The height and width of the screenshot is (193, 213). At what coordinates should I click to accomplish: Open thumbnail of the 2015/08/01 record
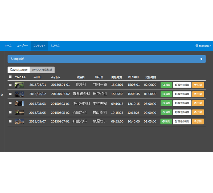(19, 85)
